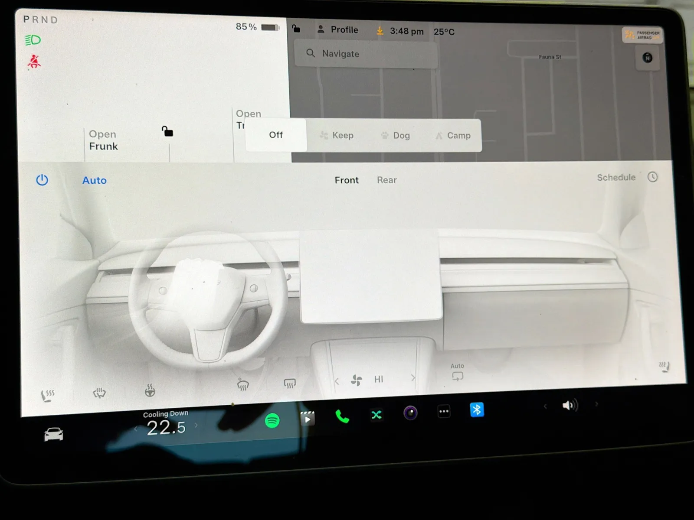The image size is (694, 520).
Task: Open the Spotify app
Action: click(x=272, y=420)
